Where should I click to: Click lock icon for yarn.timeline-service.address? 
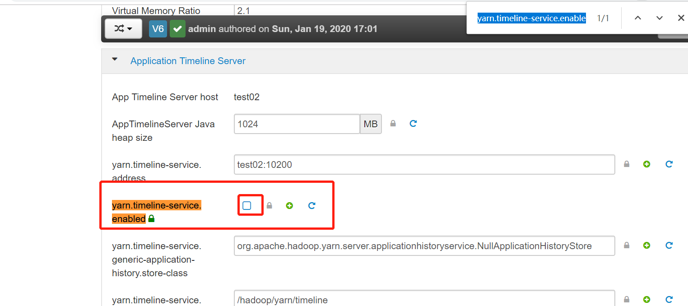(x=627, y=164)
